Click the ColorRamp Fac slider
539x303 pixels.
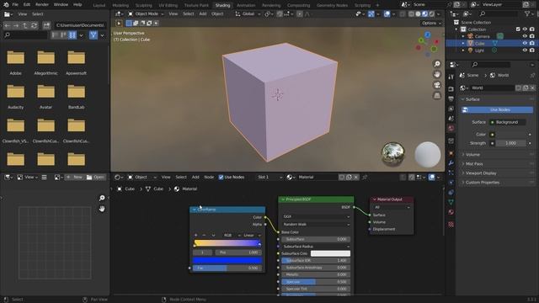[227, 268]
